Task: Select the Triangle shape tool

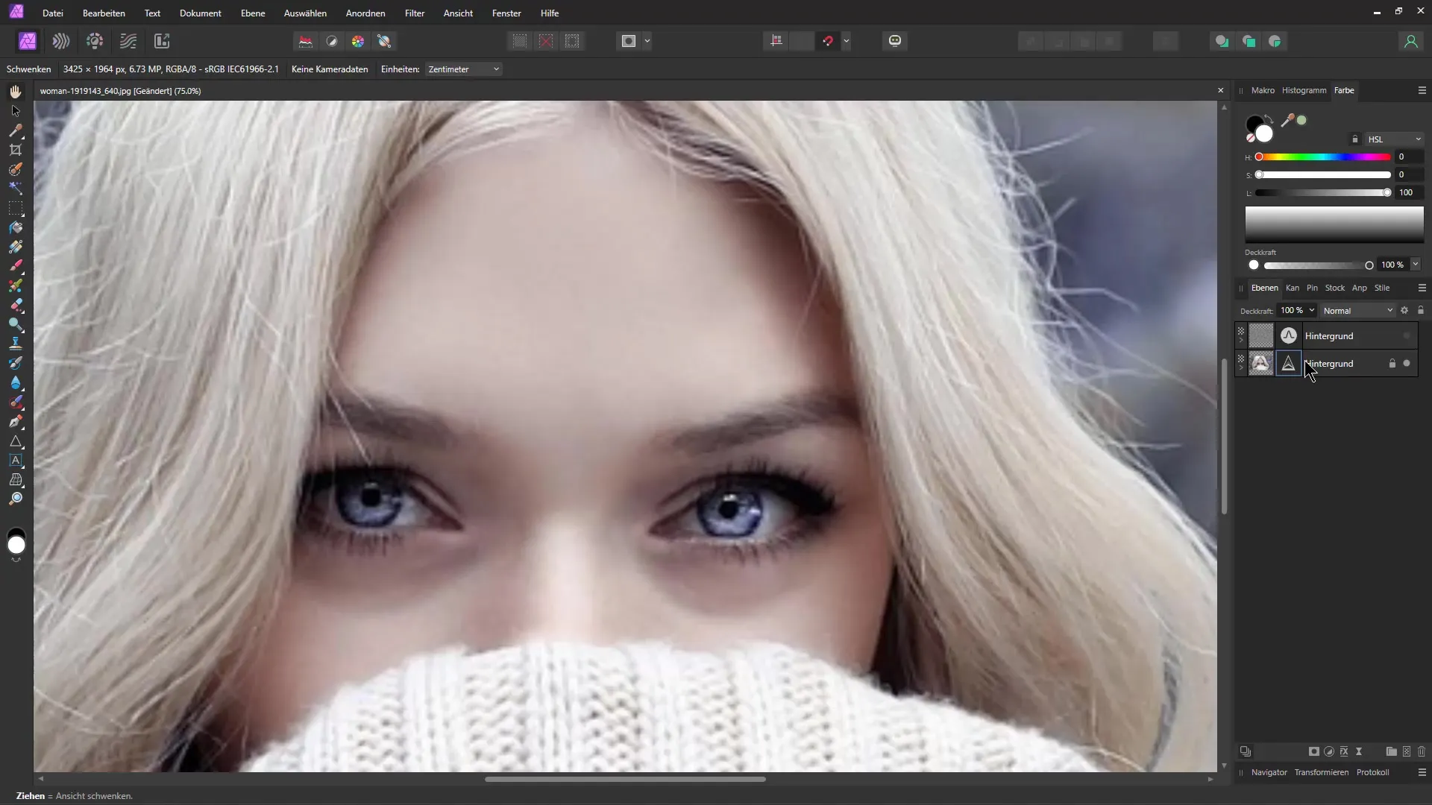Action: pos(16,441)
